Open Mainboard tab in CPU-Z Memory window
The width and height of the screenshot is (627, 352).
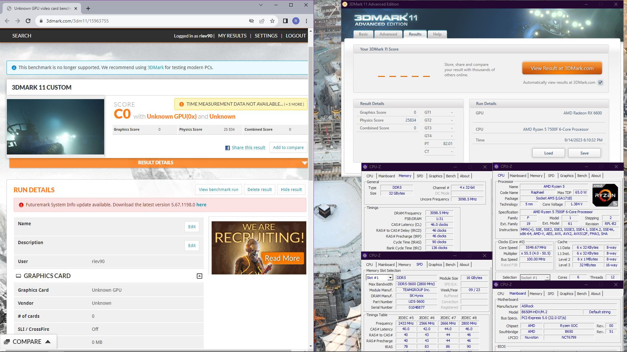click(x=387, y=176)
